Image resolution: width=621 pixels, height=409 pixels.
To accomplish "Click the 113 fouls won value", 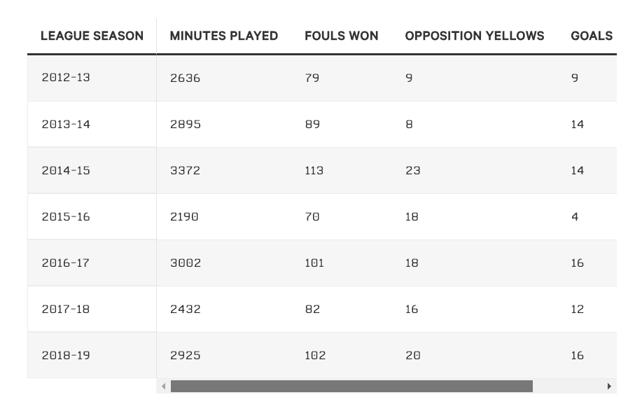I will (314, 170).
